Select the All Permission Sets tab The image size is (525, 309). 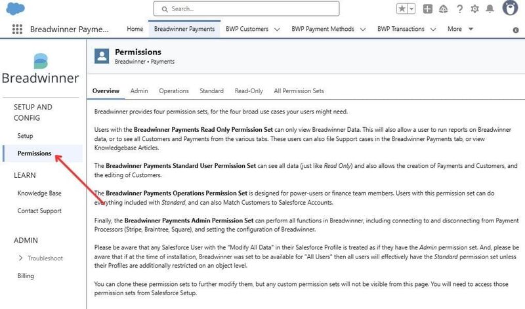(x=299, y=91)
